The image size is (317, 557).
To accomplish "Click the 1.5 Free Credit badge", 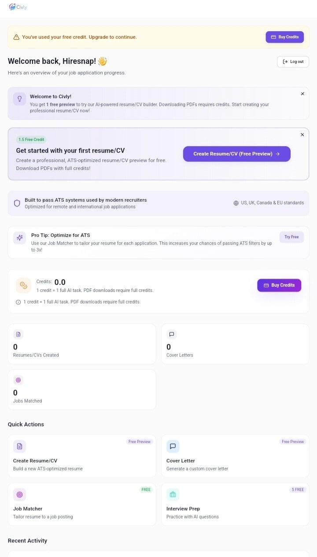I will pos(31,139).
